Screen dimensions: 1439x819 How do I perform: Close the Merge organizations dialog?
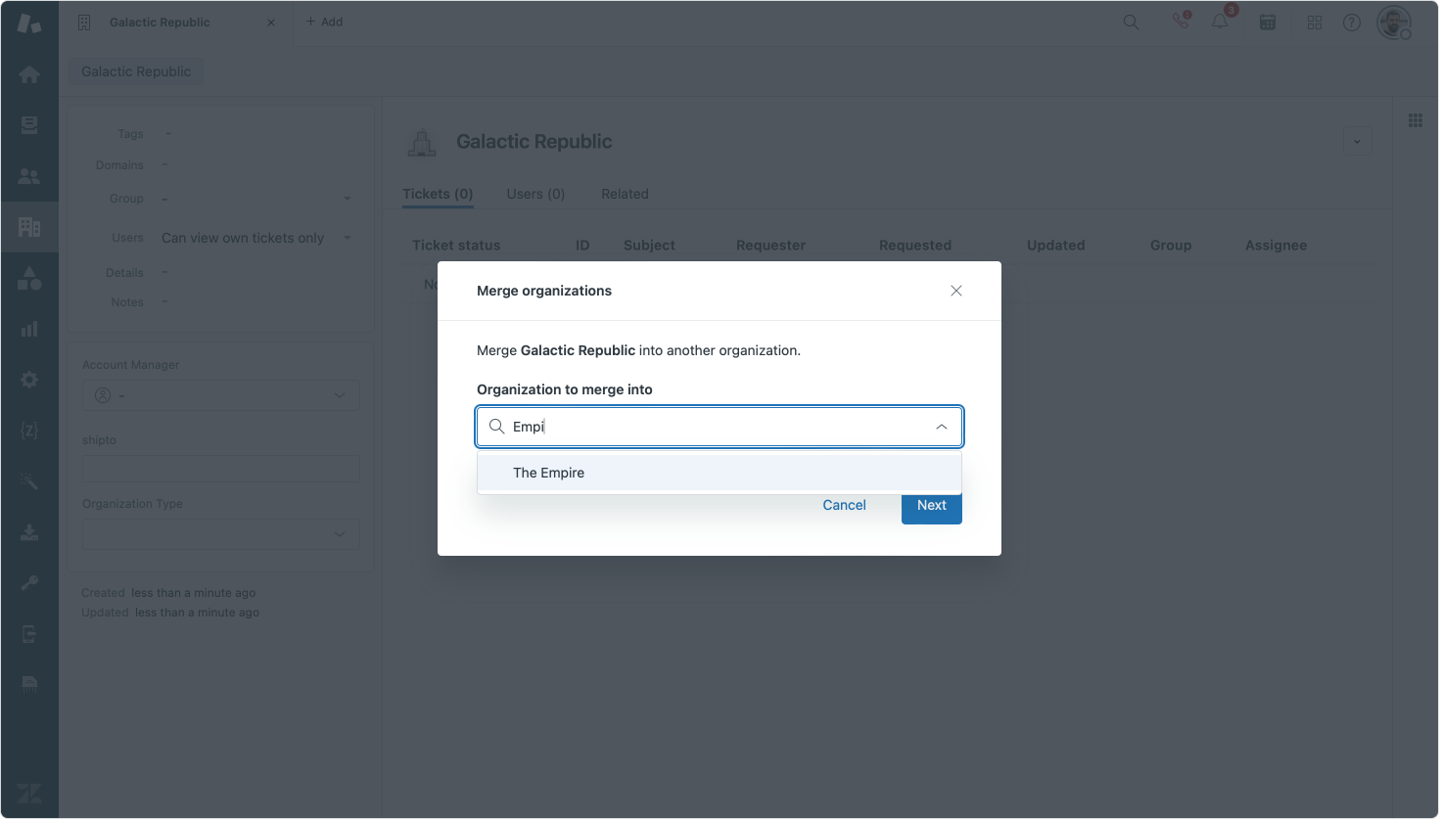[x=956, y=291]
